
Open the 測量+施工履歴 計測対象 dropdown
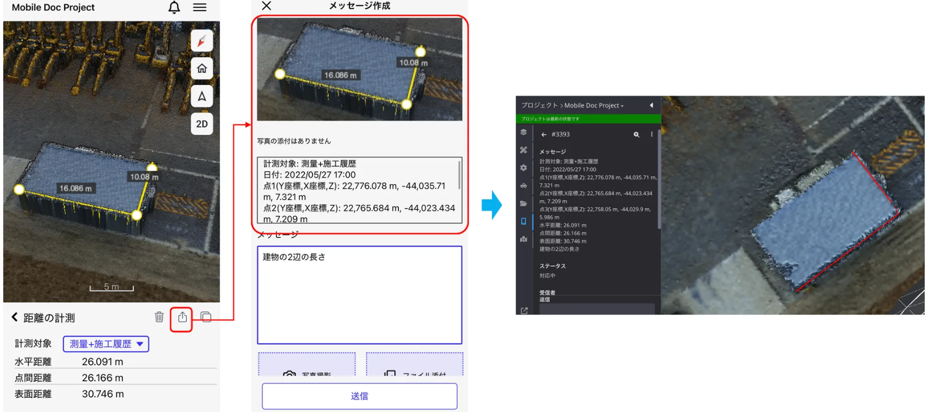(x=106, y=344)
